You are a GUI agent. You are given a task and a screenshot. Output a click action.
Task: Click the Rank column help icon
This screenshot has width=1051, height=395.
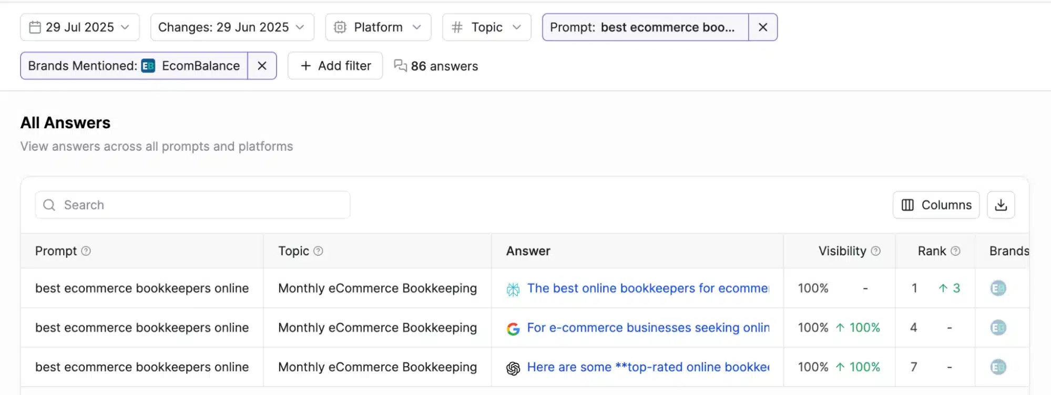click(x=955, y=251)
